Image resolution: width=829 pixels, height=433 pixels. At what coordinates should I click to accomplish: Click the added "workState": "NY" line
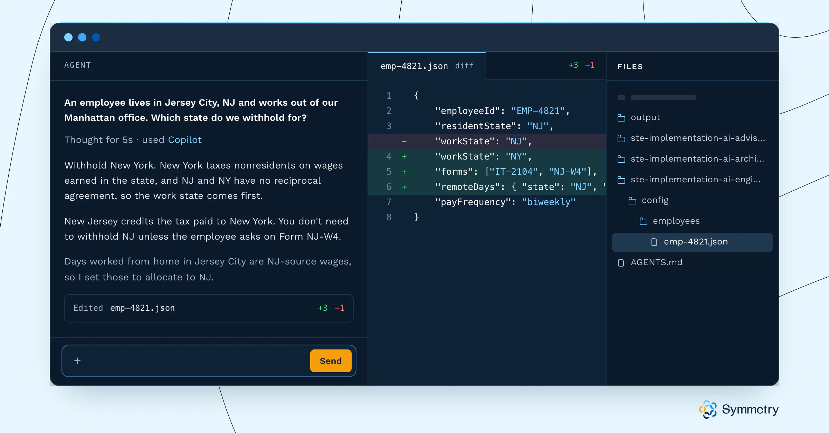click(487, 156)
